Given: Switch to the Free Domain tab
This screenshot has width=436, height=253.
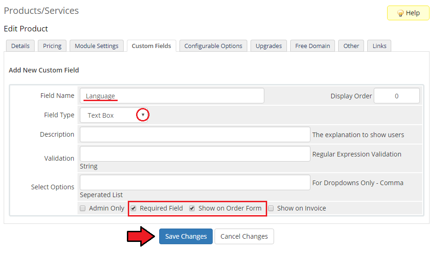Looking at the screenshot, I should (312, 46).
